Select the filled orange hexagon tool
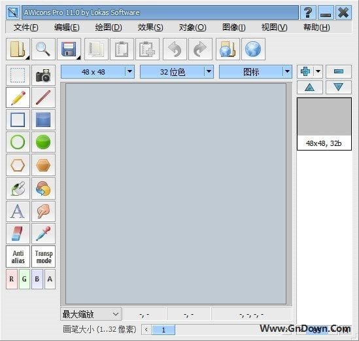359x341 pixels. tap(43, 165)
